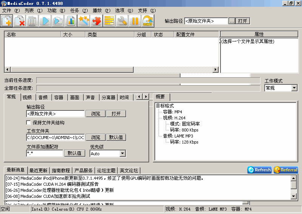
Task: Switch to the 论坛主题 tab
Action: pos(106,171)
